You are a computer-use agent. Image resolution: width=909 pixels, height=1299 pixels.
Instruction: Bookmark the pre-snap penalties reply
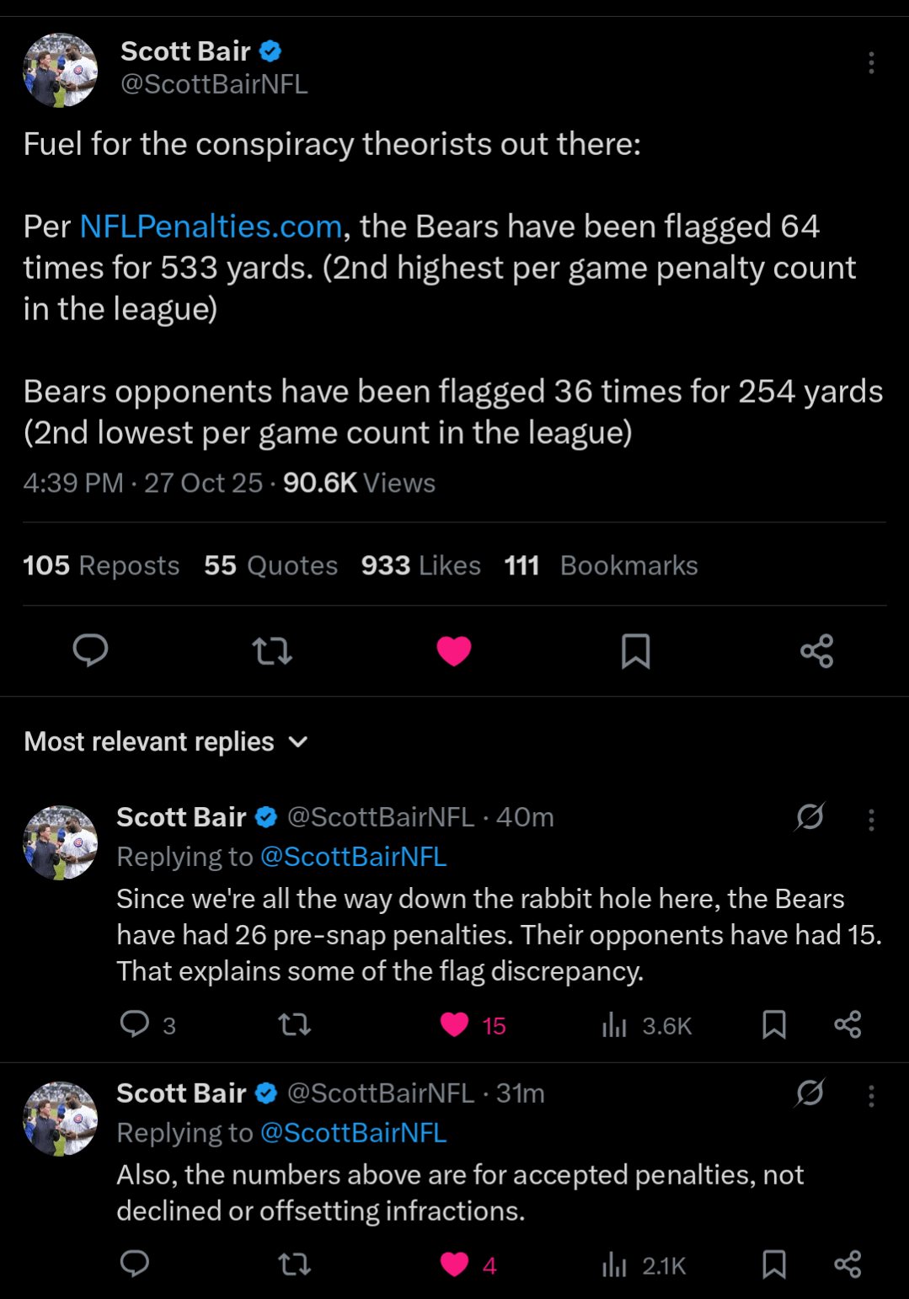click(774, 1024)
